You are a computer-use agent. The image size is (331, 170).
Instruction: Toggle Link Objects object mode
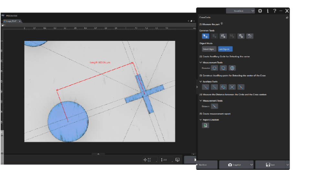225,49
